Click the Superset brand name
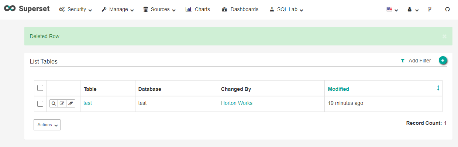This screenshot has width=458, height=147. [34, 9]
